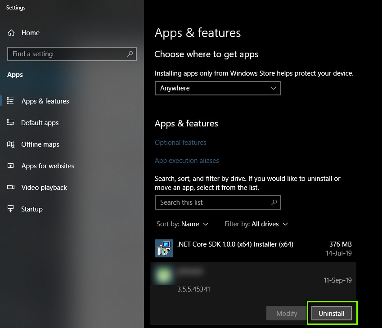Open Video playback settings page
Viewport: 382px width, 328px height.
click(44, 187)
